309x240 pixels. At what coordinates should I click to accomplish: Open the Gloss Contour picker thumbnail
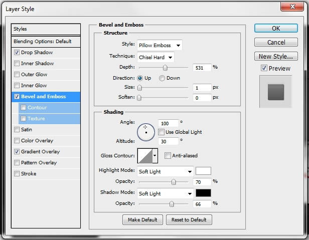click(145, 156)
